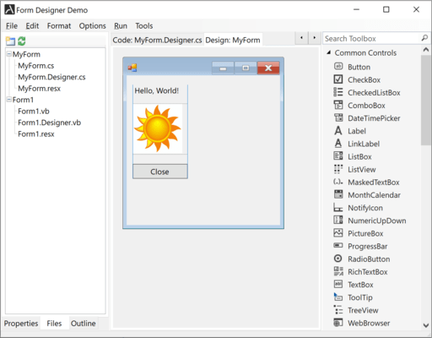Select the TextBox icon in toolbox
Screen dimensions: 432x338
coord(338,284)
